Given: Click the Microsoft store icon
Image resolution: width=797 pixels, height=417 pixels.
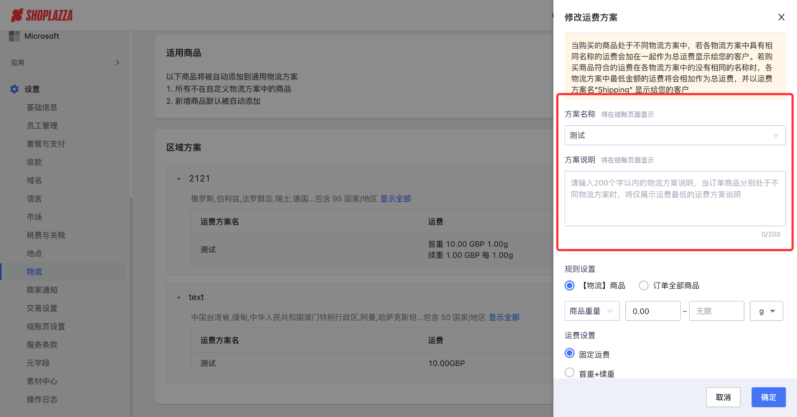Looking at the screenshot, I should (14, 36).
